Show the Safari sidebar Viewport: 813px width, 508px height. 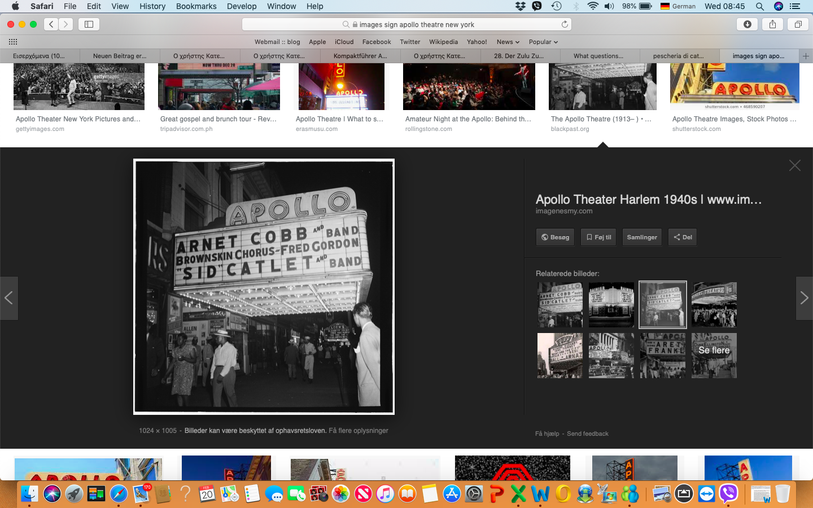(x=89, y=24)
